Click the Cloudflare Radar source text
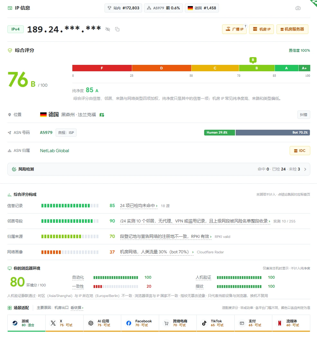The height and width of the screenshot is (340, 317). pyautogui.click(x=210, y=252)
